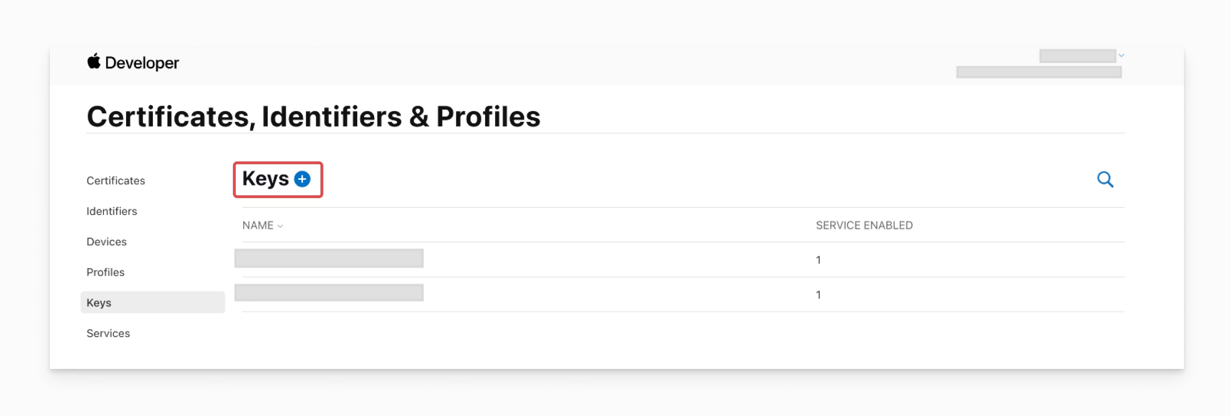The width and height of the screenshot is (1231, 416).
Task: Click the SERVICE ENABLED column header
Action: [864, 225]
